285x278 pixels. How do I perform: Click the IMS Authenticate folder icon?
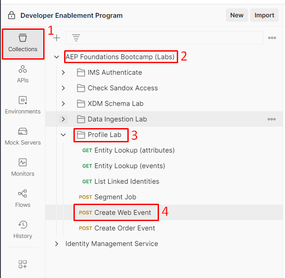(x=81, y=73)
